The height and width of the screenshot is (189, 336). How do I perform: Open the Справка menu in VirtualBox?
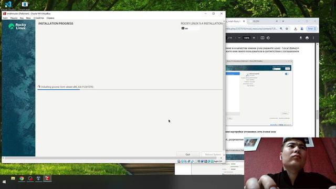[x=50, y=18]
